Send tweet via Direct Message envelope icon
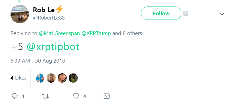This screenshot has height=105, width=237. 106,96
